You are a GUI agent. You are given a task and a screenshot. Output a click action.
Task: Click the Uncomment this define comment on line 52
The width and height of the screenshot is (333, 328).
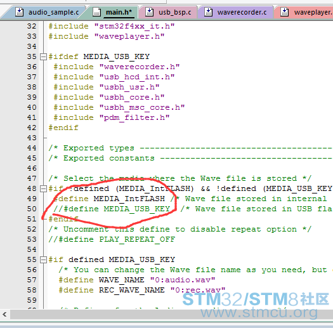coord(180,230)
